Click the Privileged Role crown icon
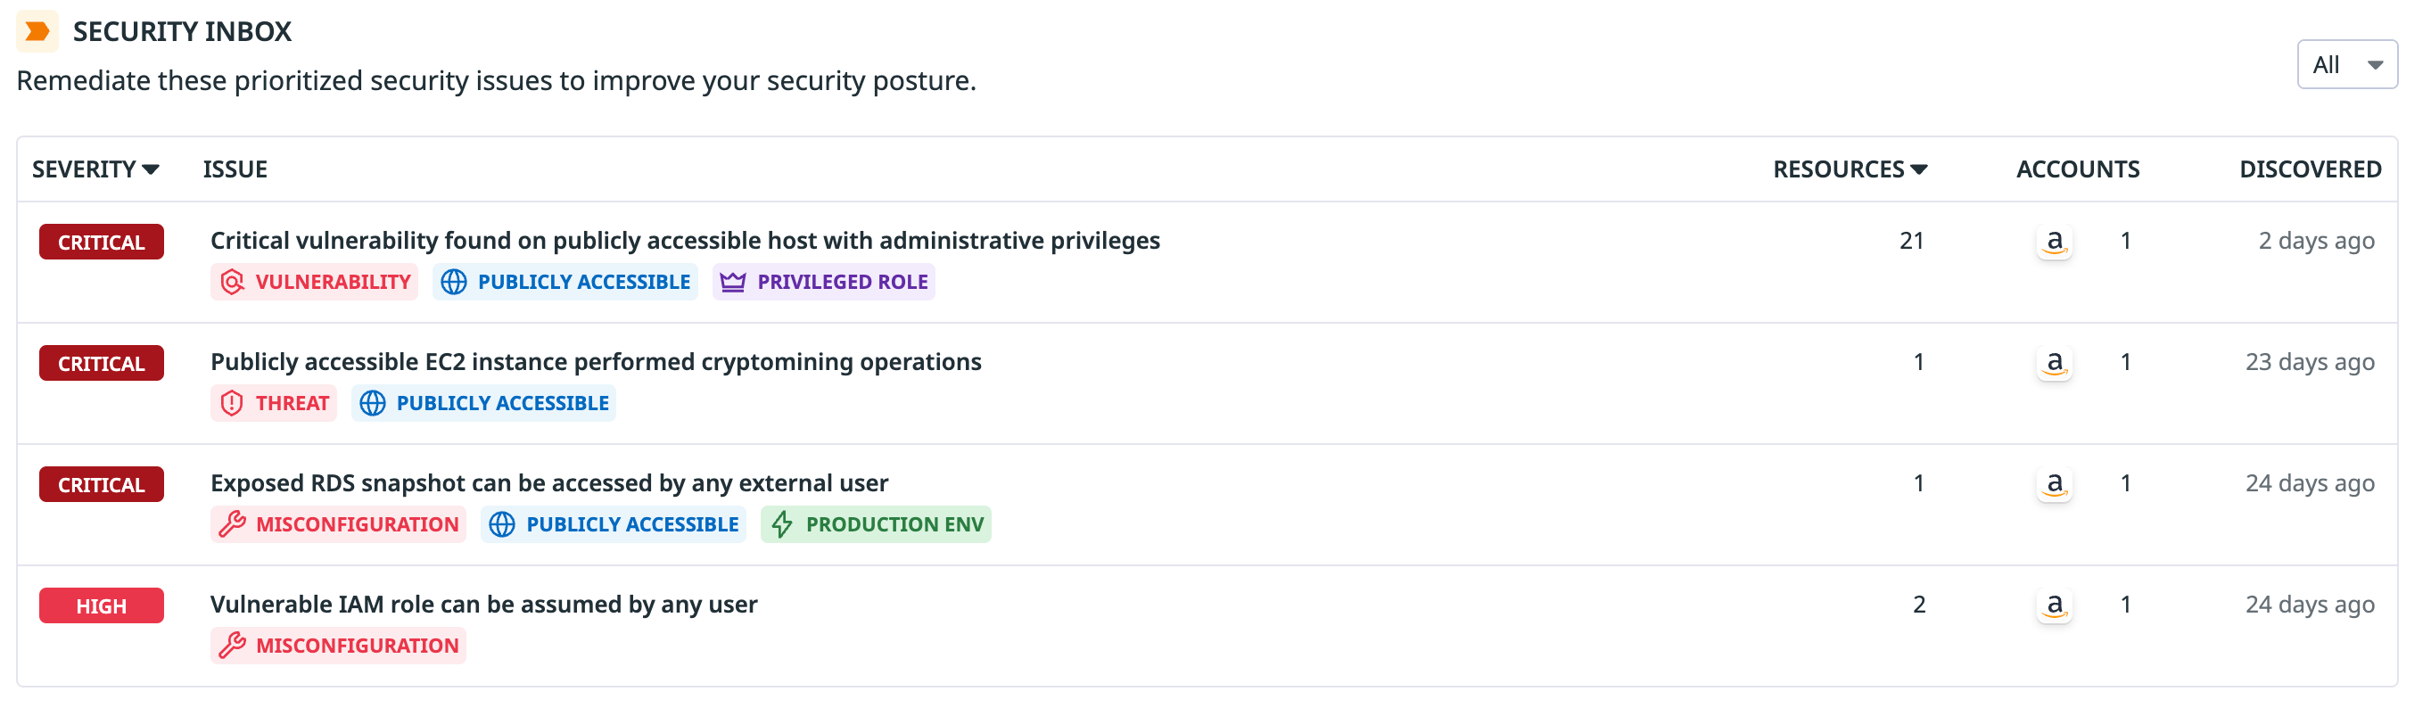 point(732,283)
